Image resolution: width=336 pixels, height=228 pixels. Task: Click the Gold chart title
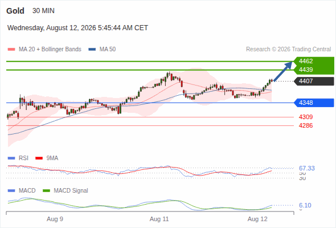click(15, 11)
